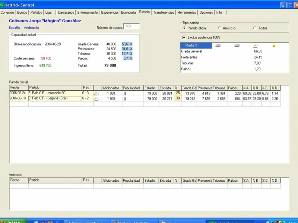The height and width of the screenshot is (223, 298).
Task: Open the Transferencias tab
Action: [x=164, y=13]
